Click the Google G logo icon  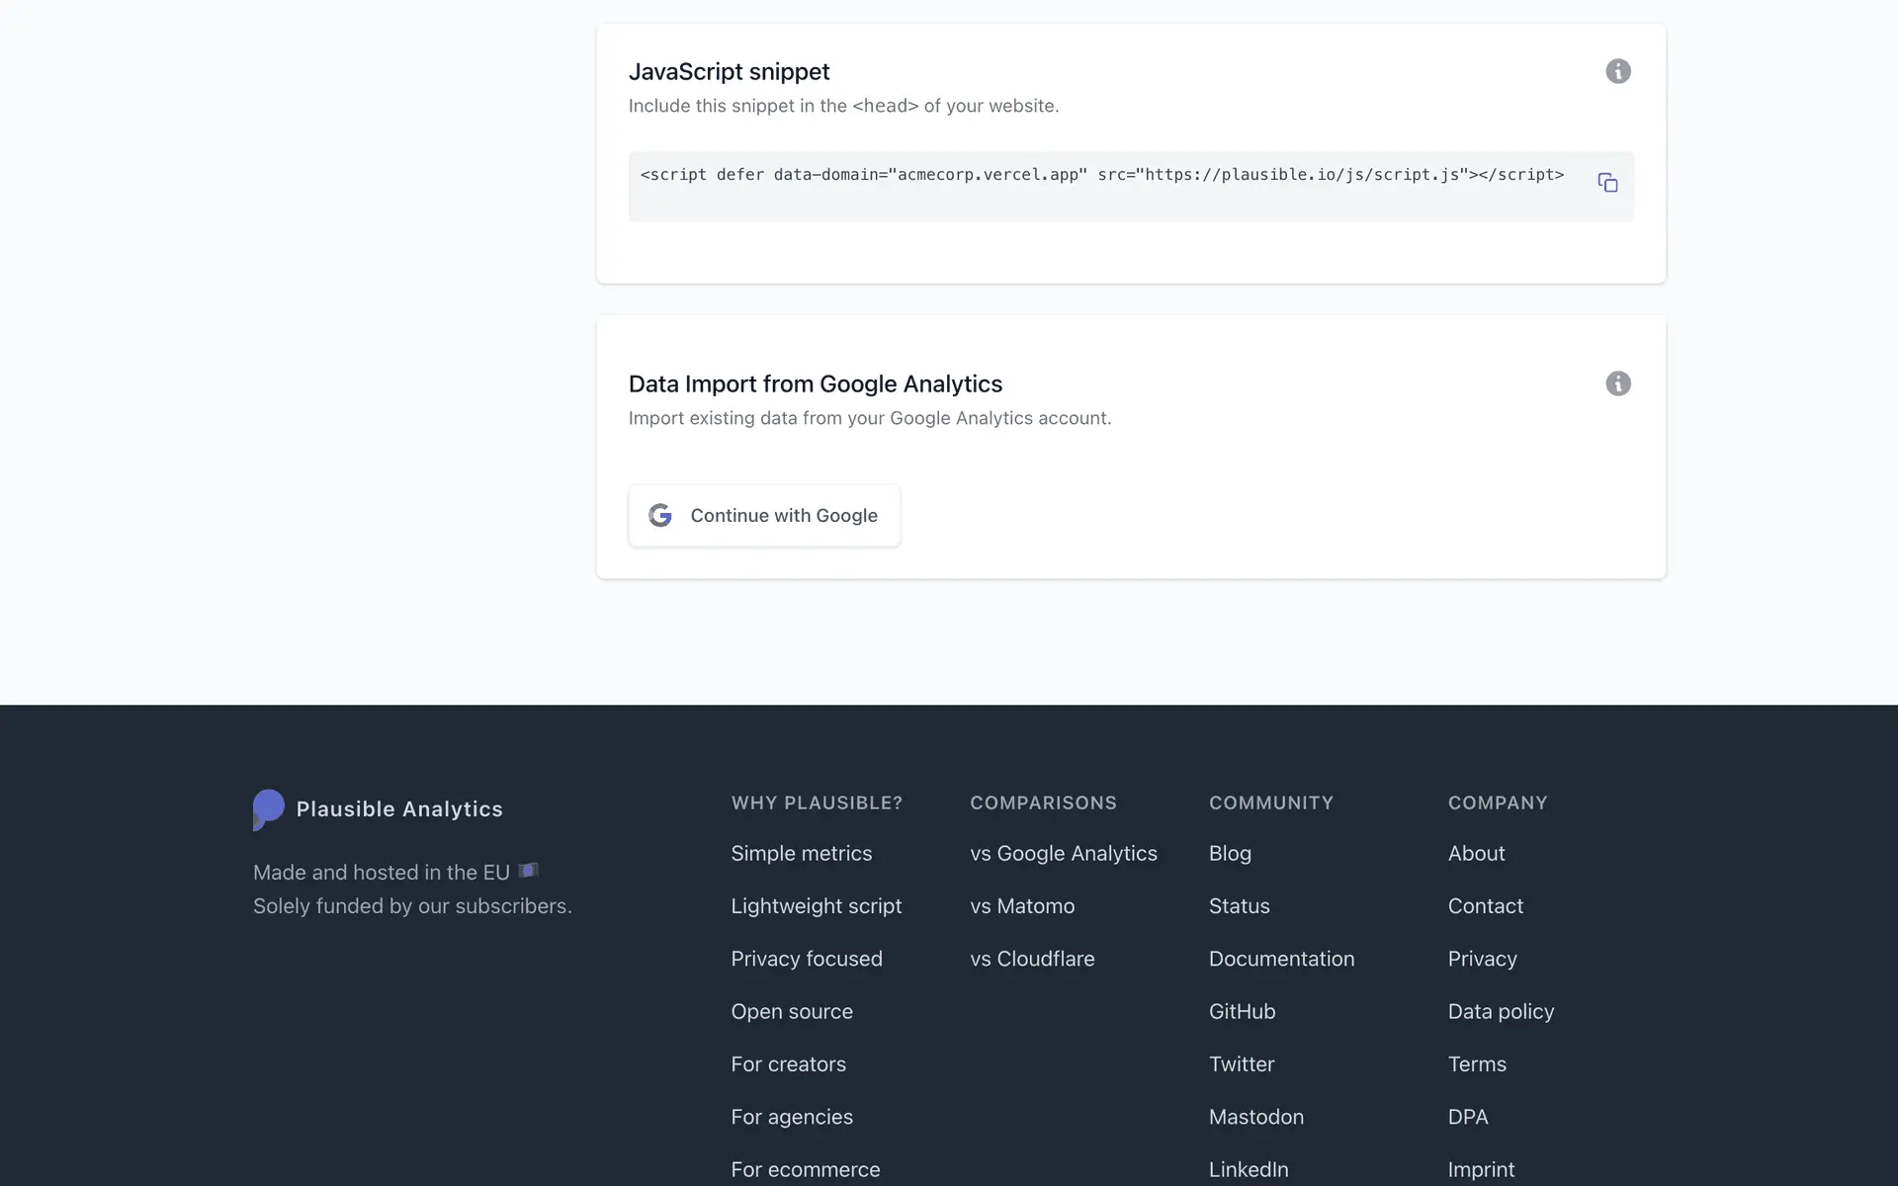tap(660, 515)
